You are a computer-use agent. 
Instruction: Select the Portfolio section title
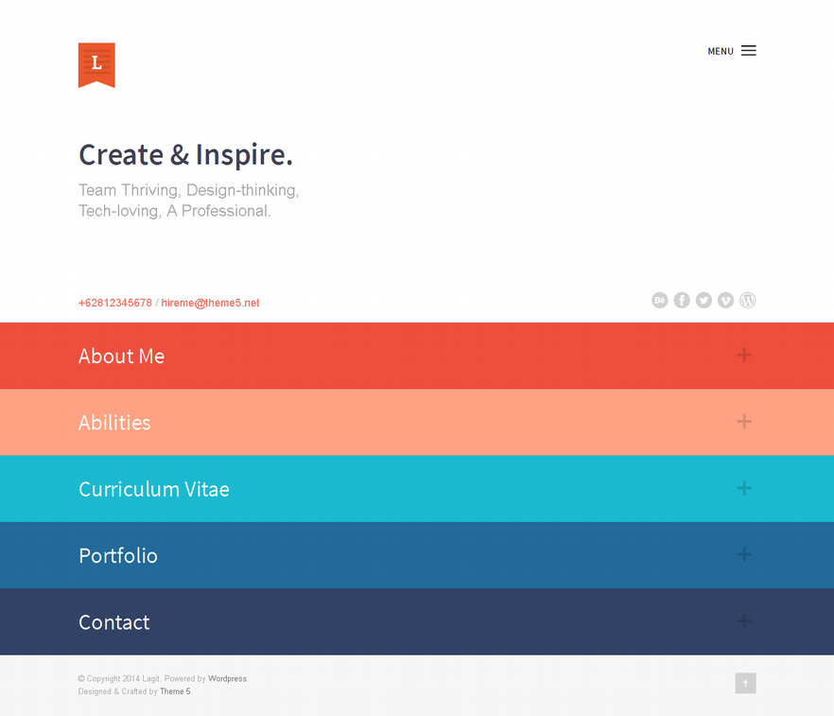click(x=118, y=555)
